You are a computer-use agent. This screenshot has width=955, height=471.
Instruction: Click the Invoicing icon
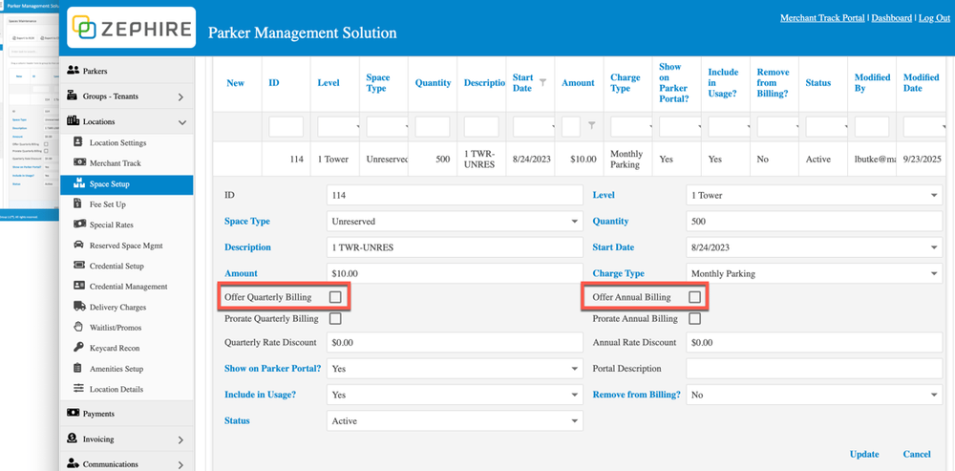point(73,439)
